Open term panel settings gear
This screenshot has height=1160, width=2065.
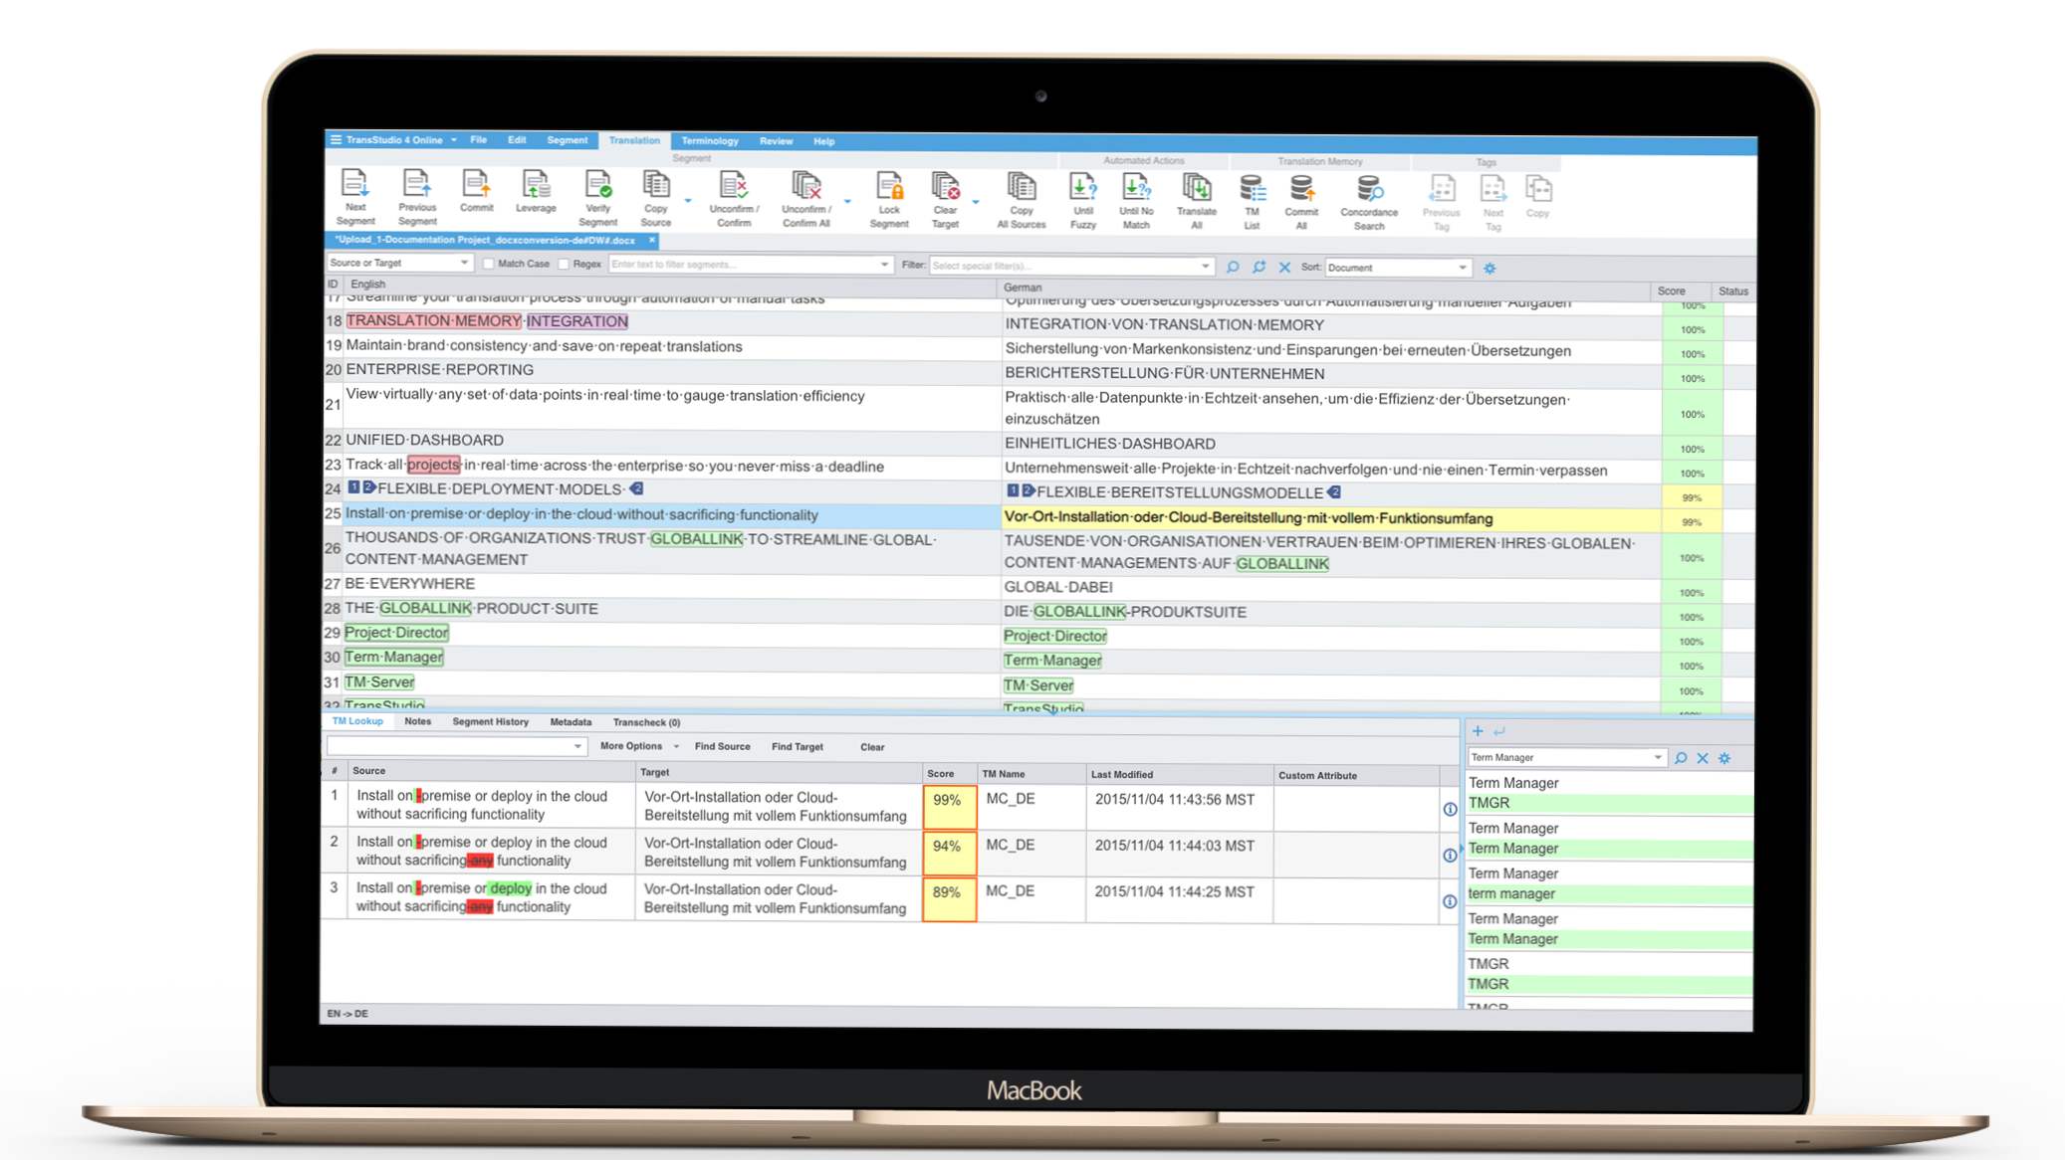coord(1724,757)
